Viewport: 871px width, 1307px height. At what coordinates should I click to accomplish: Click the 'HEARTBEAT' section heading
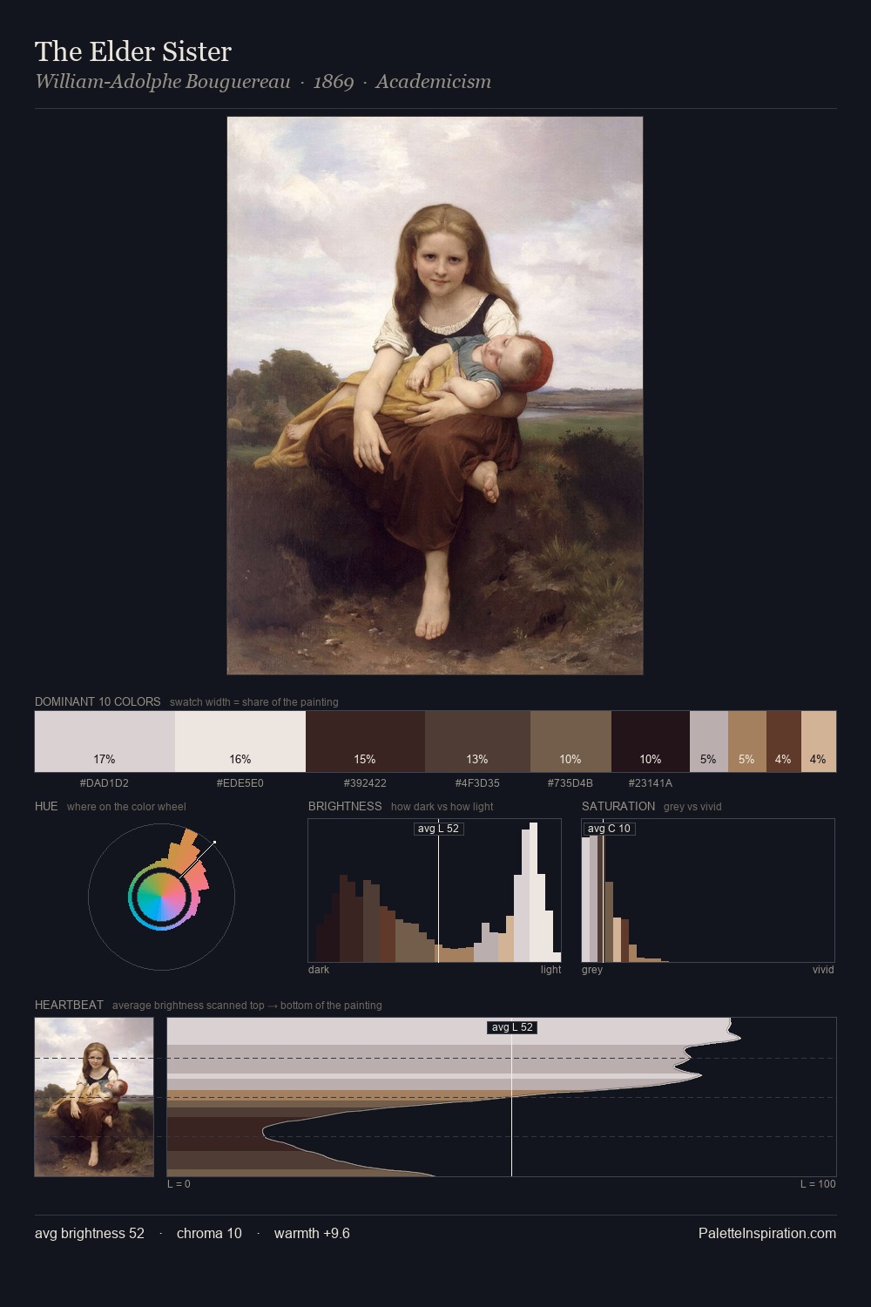pos(69,1005)
